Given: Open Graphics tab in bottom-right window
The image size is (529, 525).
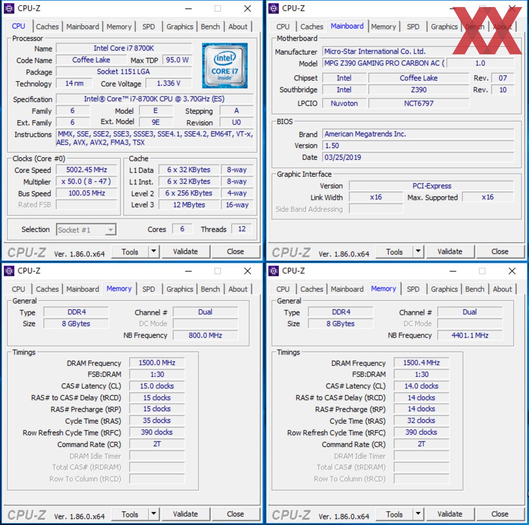Looking at the screenshot, I should pos(444,289).
